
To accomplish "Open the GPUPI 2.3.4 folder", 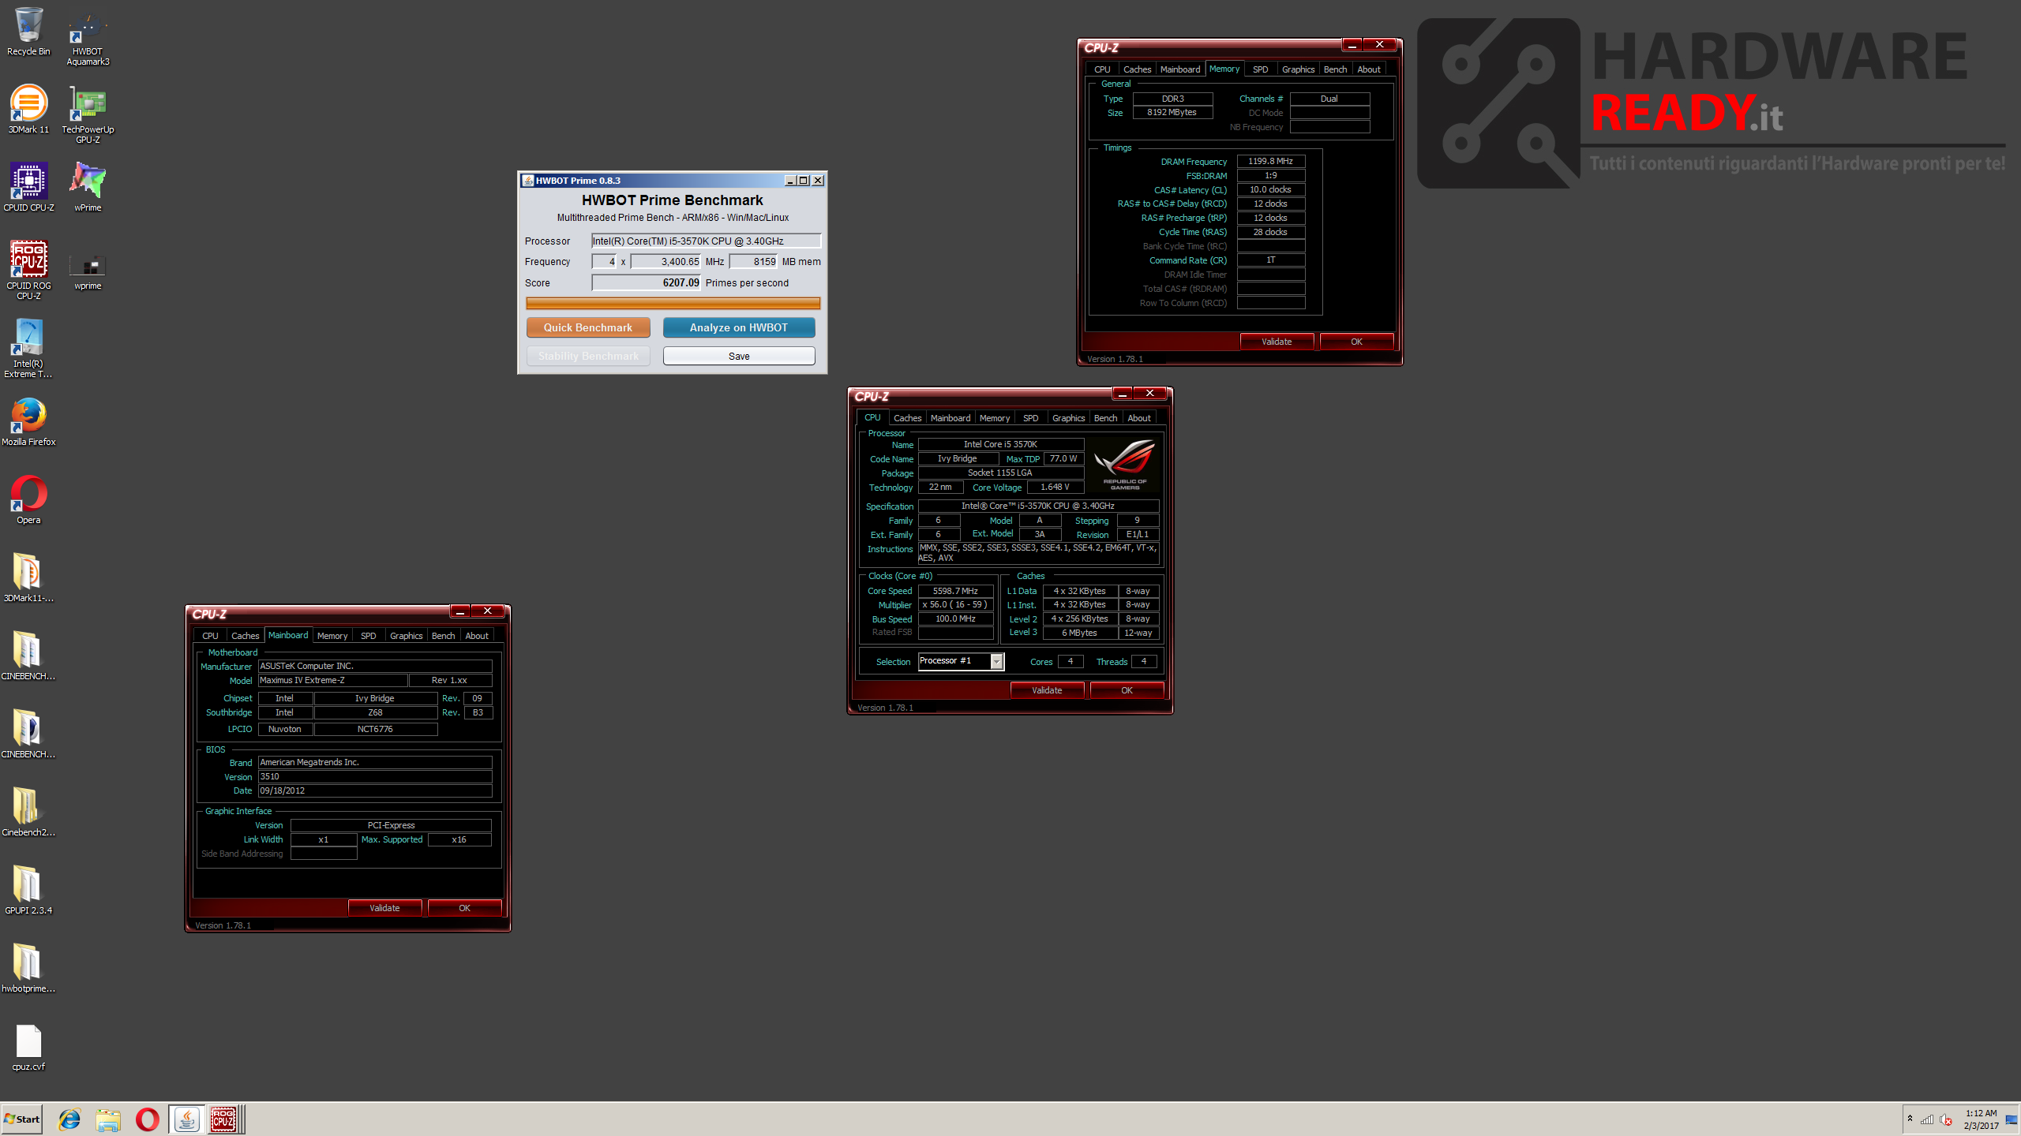I will coord(28,890).
